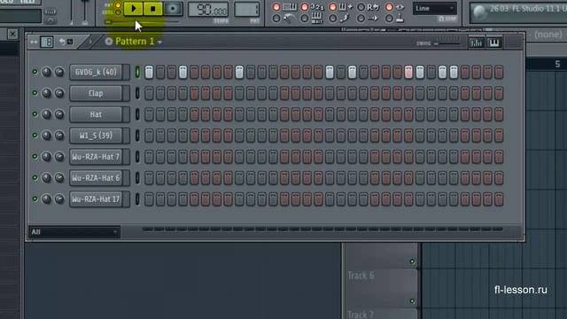Open the Wu-RZA-Hat 6 channel button

tap(96, 178)
